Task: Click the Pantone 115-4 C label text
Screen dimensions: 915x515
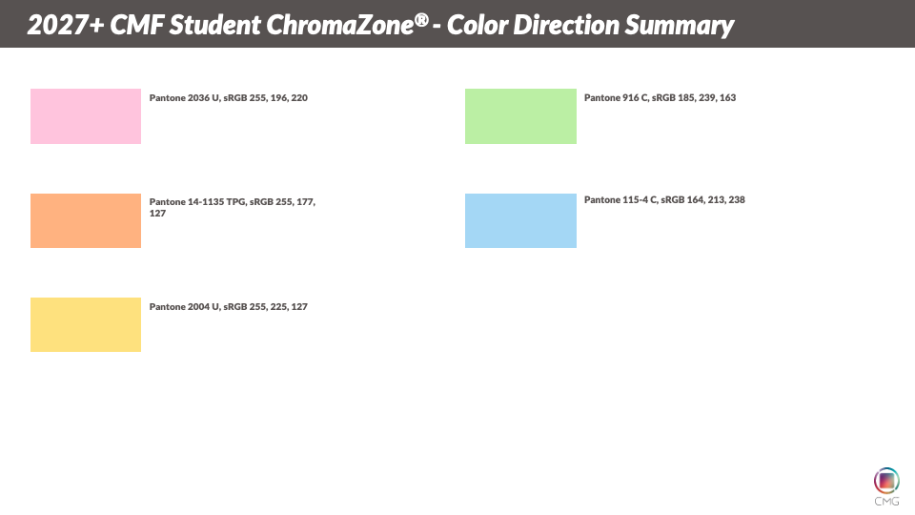Action: pyautogui.click(x=620, y=199)
